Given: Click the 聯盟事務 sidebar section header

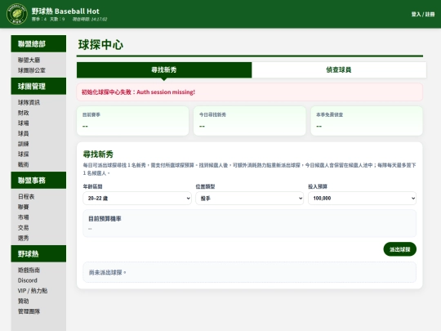Looking at the screenshot, I should (38, 180).
